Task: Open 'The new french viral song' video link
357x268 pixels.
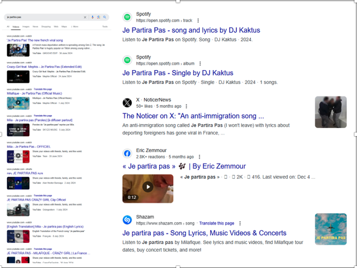Action: click(x=35, y=40)
